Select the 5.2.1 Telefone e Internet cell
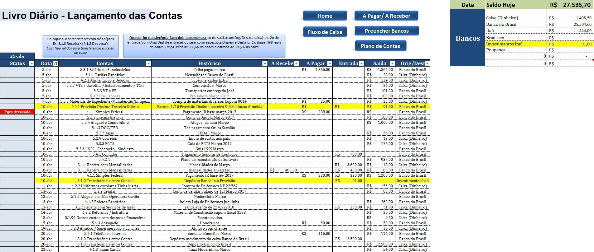The image size is (594, 252). coord(105,234)
